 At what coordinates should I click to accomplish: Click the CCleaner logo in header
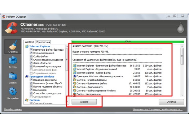[x=11, y=28]
